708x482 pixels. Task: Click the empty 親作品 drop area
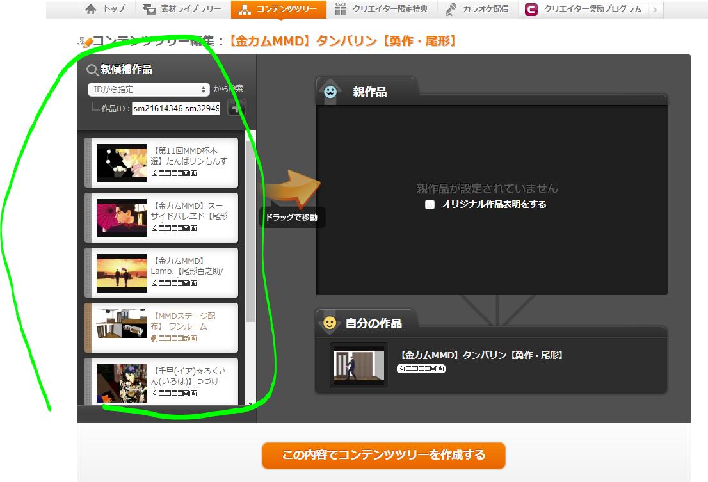coord(491,200)
